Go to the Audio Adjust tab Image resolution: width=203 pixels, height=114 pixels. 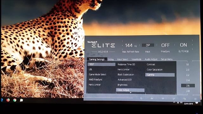pos(151,59)
